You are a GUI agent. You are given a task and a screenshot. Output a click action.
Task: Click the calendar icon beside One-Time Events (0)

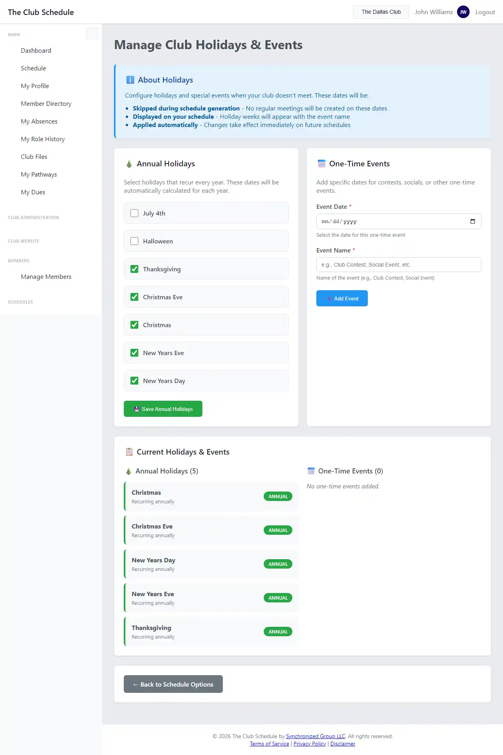click(x=311, y=471)
